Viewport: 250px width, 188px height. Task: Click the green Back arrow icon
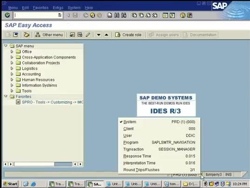(86, 15)
